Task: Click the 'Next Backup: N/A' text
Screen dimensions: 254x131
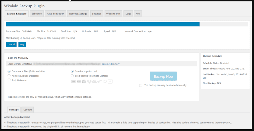Action: tap(212, 83)
